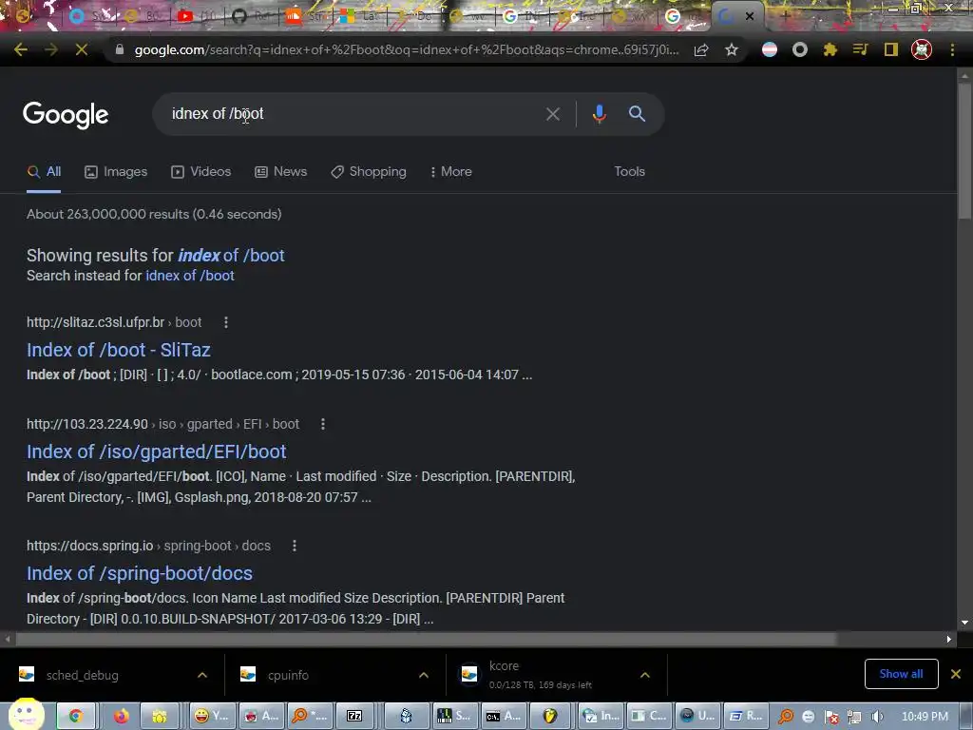Viewport: 973px width, 730px height.
Task: Click the 10:49 PM system clock
Action: [x=925, y=717]
